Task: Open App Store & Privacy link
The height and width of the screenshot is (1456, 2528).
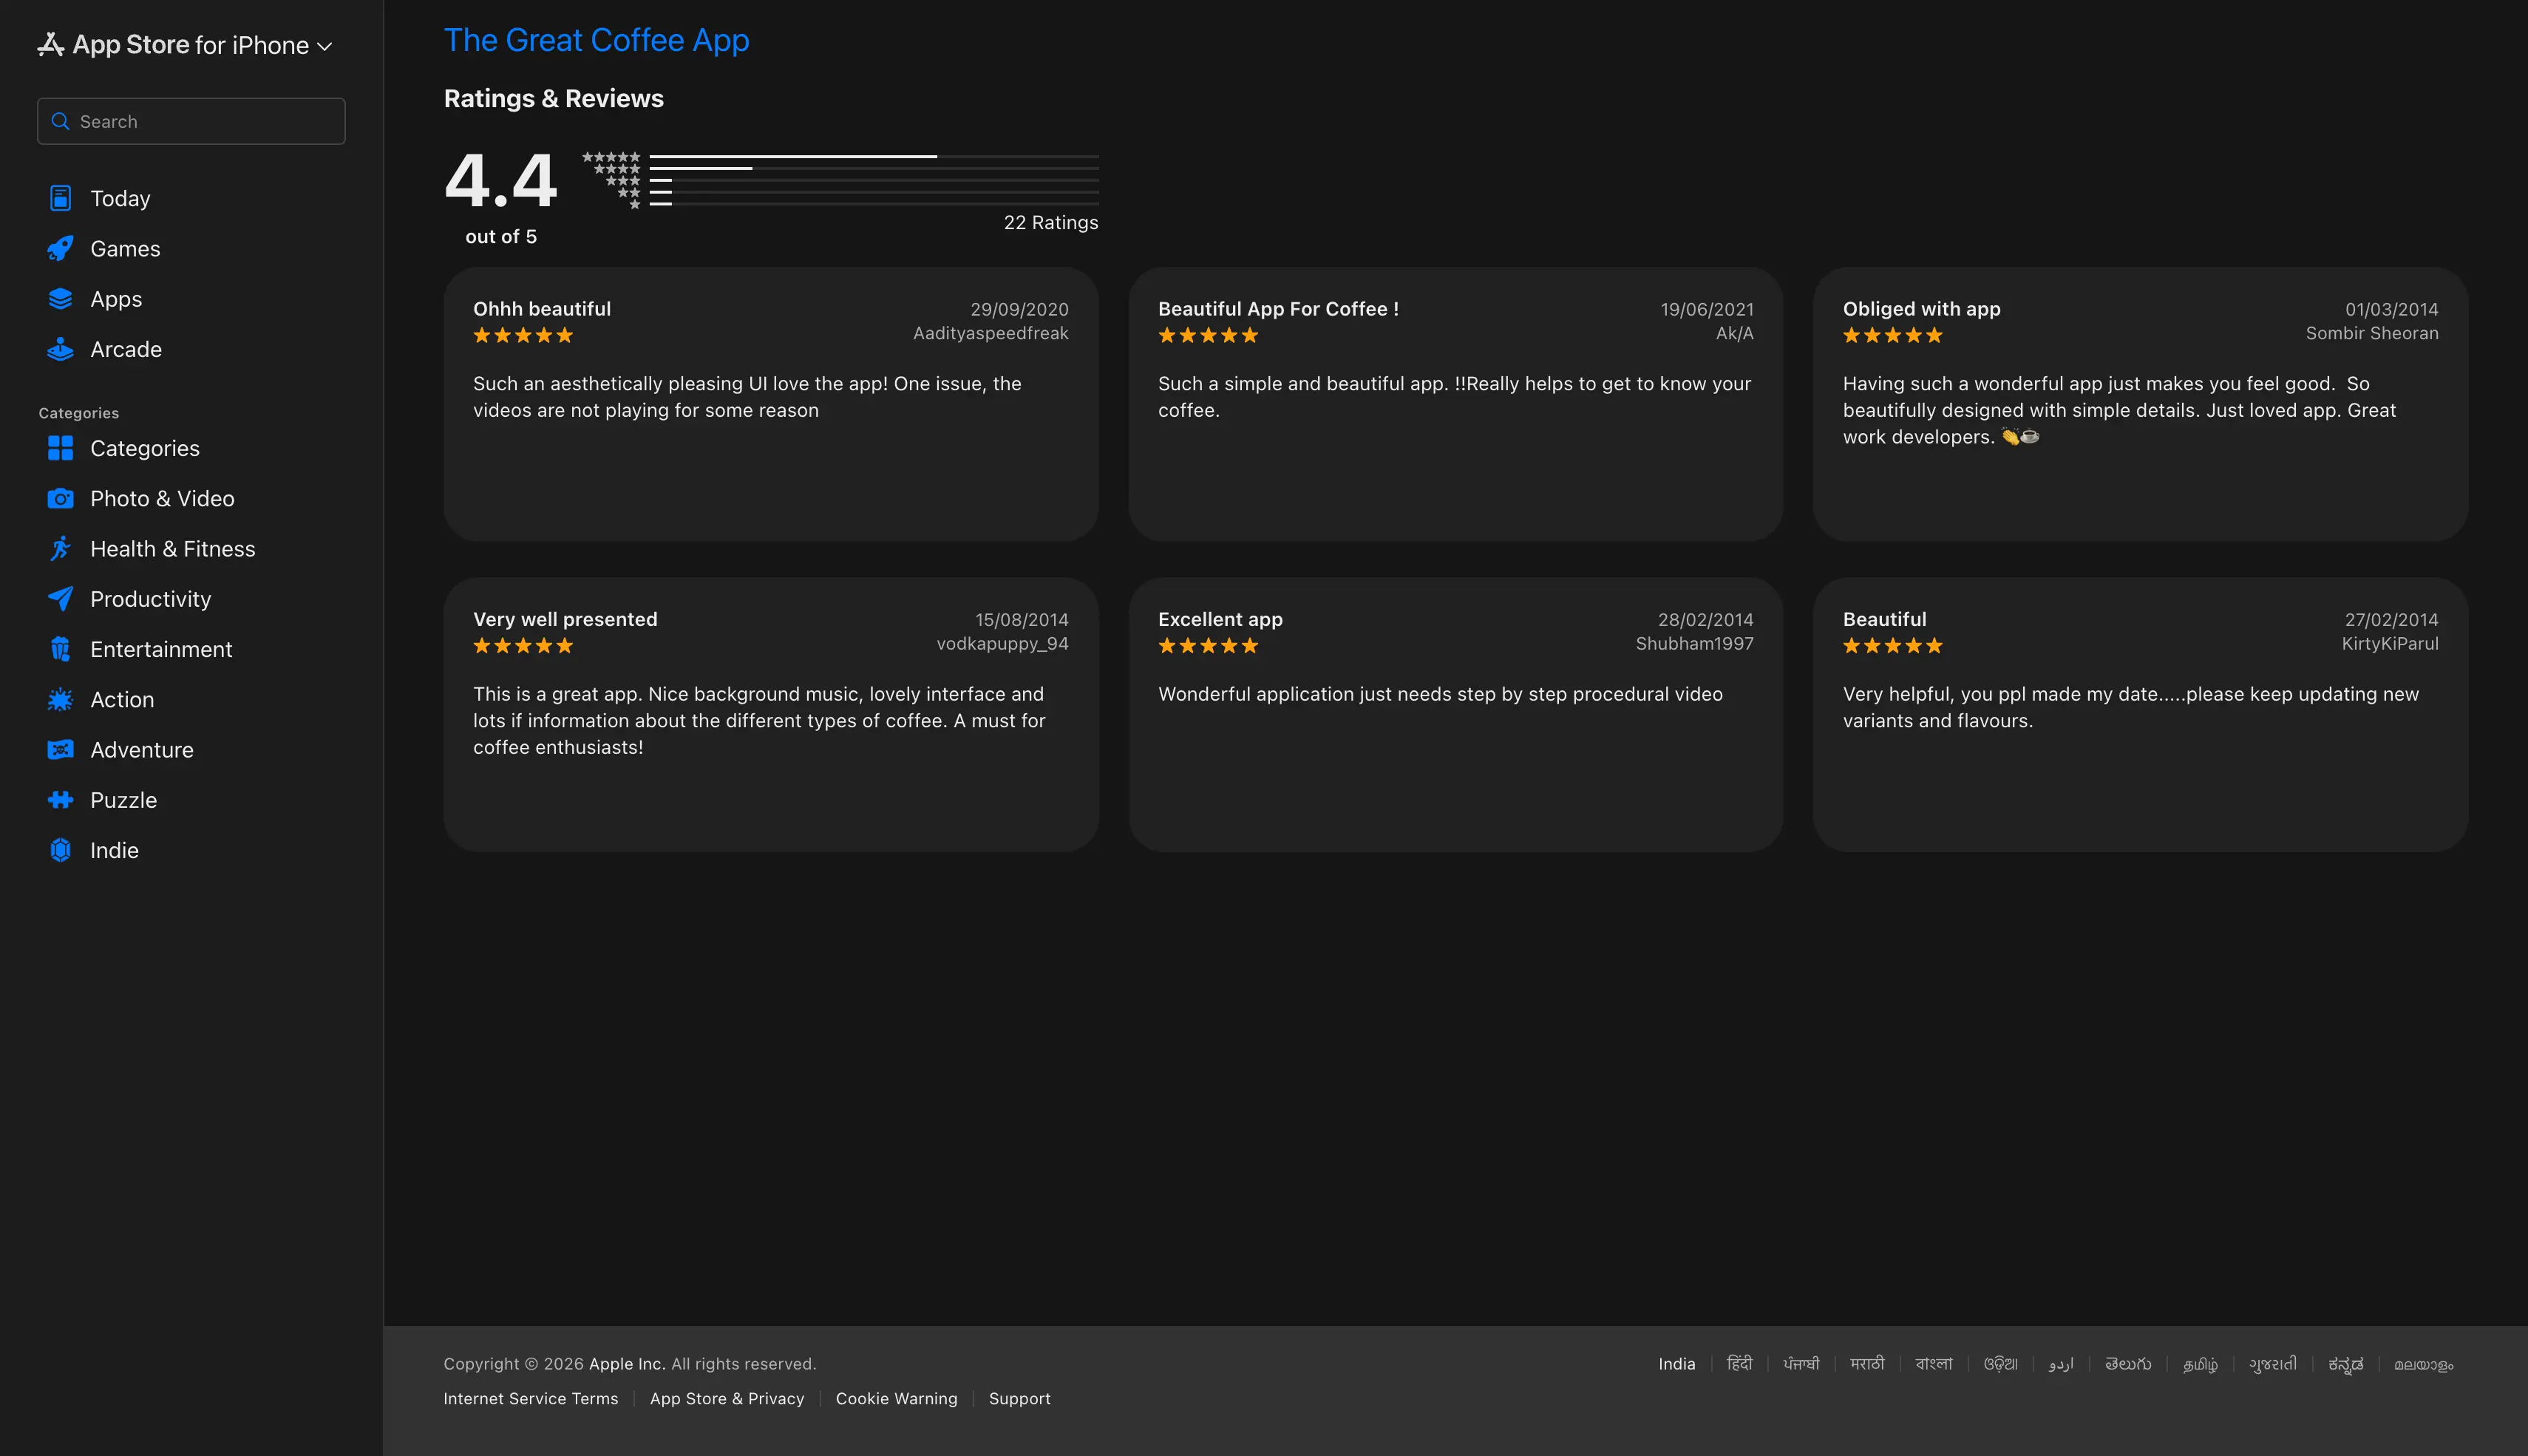Action: pyautogui.click(x=727, y=1398)
